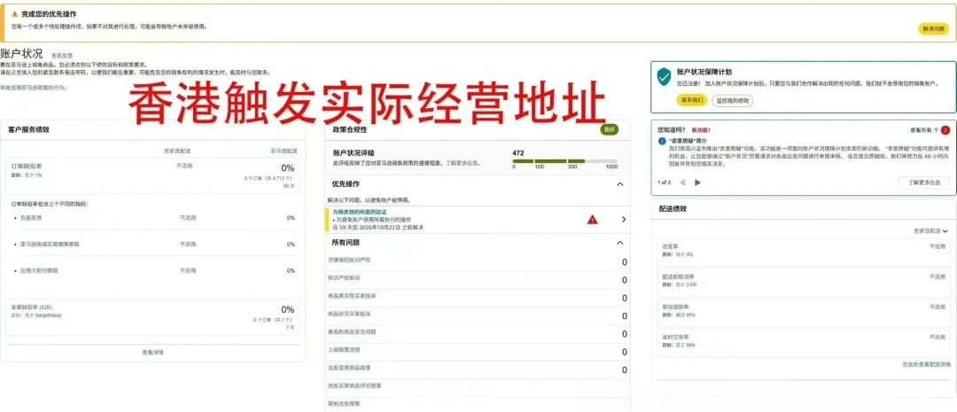Open 知识产权投诉 issue row
Viewport: 957px width, 412px height.
click(x=478, y=280)
